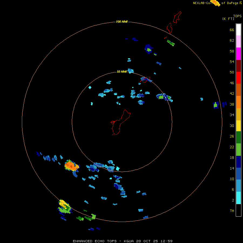Click the [K FT] units label

coord(228,19)
